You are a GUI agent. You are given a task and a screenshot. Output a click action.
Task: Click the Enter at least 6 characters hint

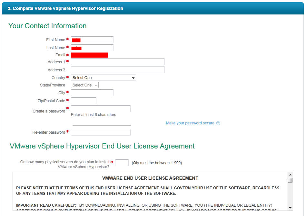pos(94,115)
